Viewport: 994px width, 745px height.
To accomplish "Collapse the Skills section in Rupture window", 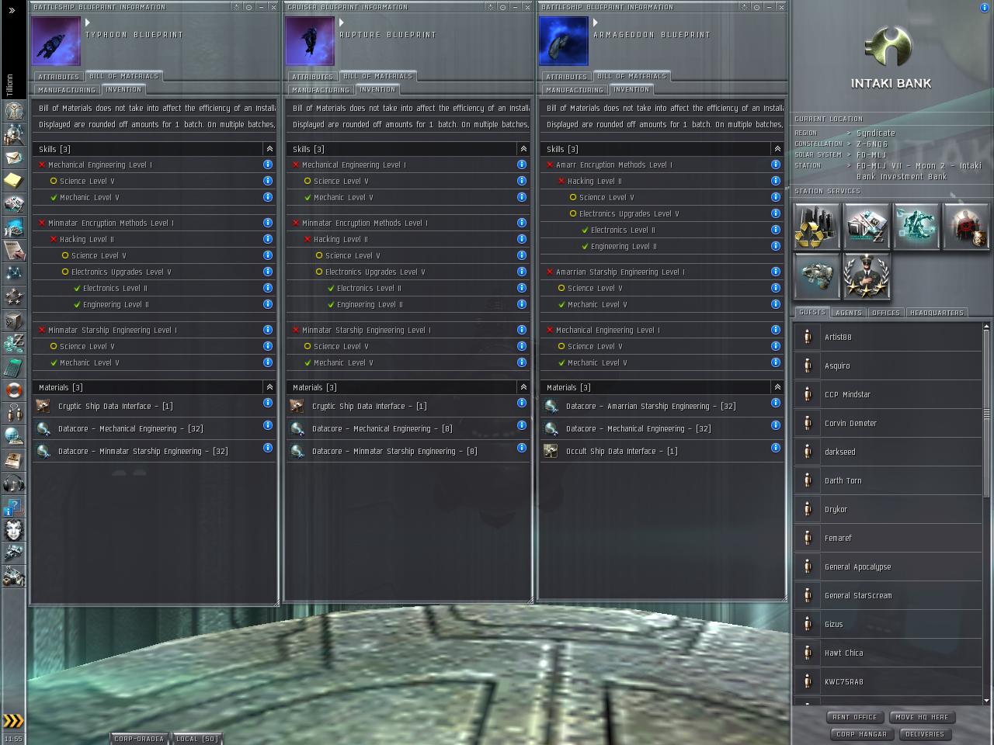I will (523, 149).
